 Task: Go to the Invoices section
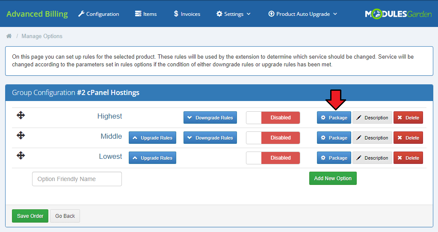tap(187, 14)
